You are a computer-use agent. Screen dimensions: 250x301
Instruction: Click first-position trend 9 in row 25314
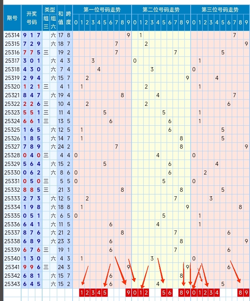click(128, 35)
